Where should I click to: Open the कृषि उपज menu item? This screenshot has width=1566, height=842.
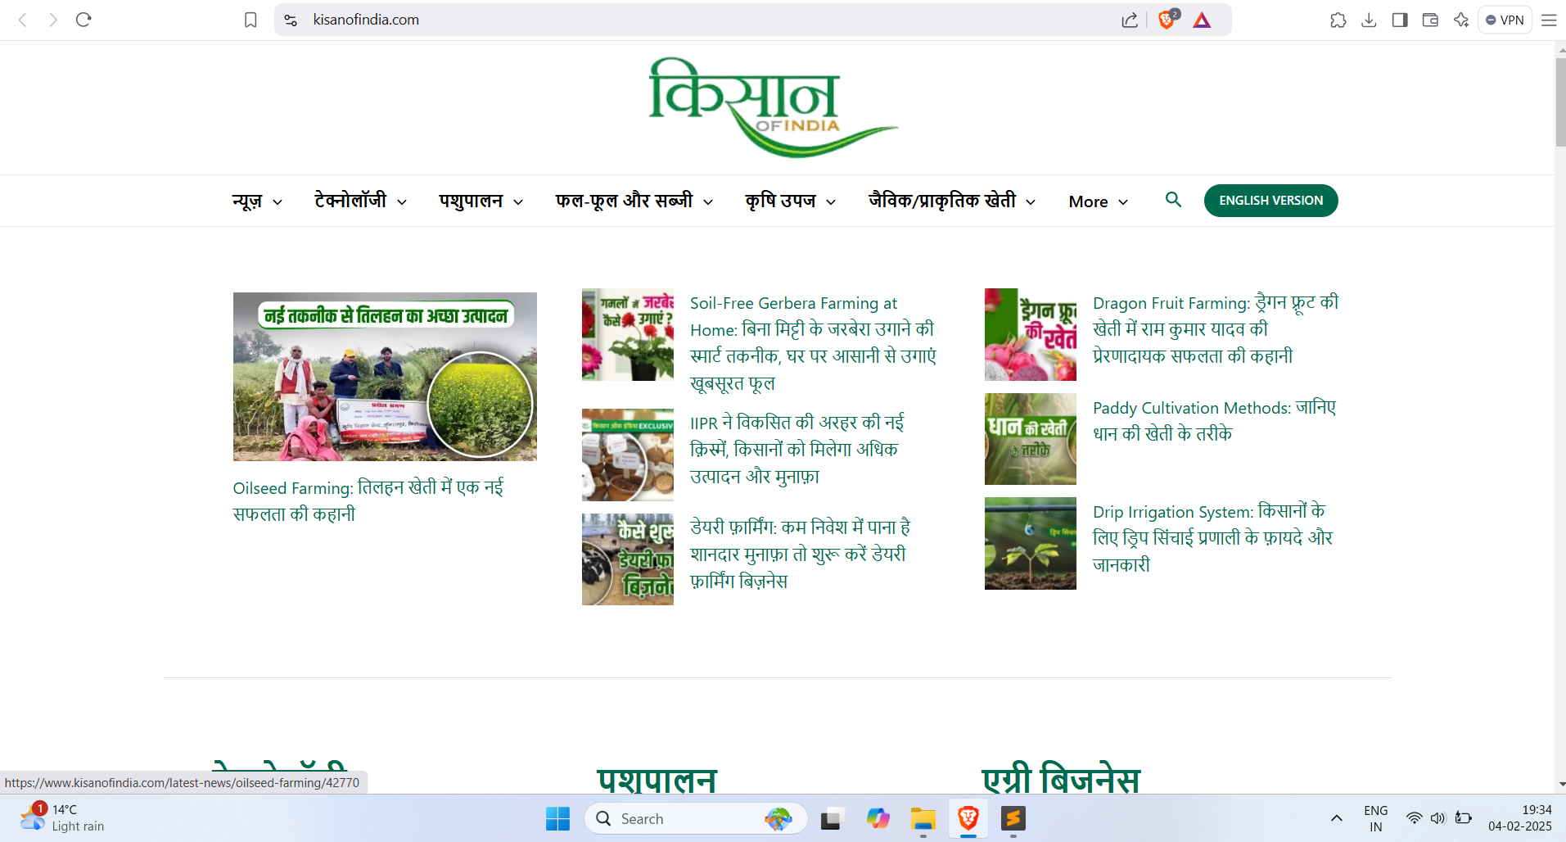[x=780, y=201]
